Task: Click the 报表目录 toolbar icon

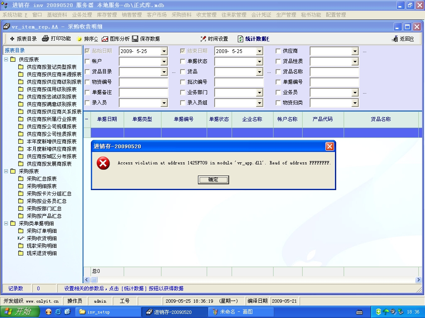Action: (12, 39)
